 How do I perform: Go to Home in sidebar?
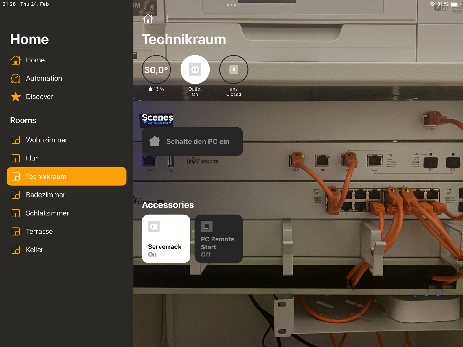35,60
